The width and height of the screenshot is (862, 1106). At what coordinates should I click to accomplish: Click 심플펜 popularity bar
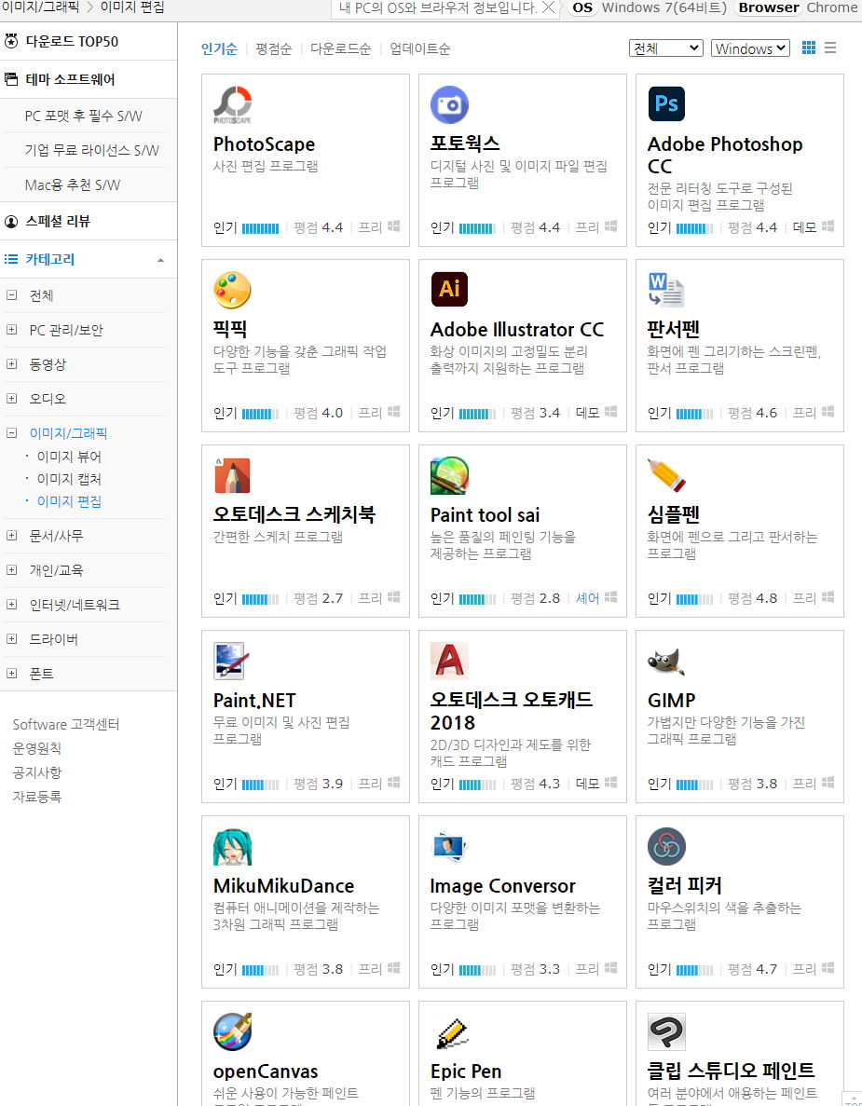(695, 599)
